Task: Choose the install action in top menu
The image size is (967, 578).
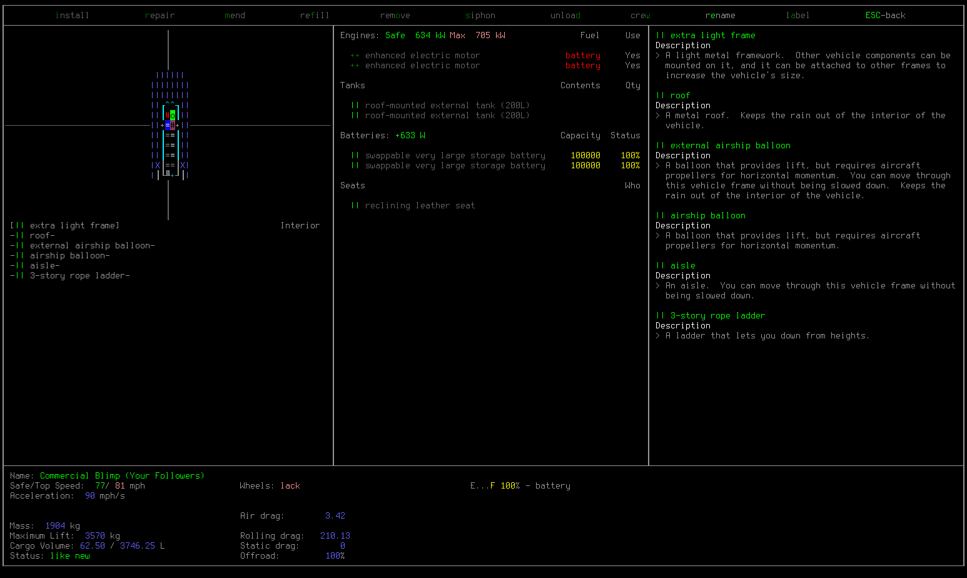Action: (x=72, y=15)
